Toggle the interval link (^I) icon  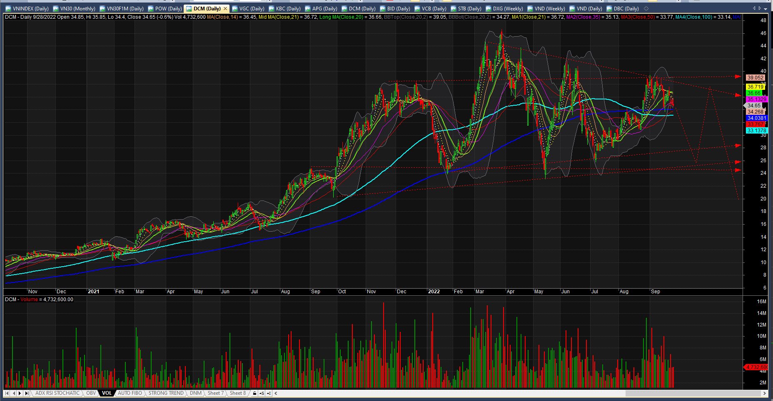[x=269, y=393]
